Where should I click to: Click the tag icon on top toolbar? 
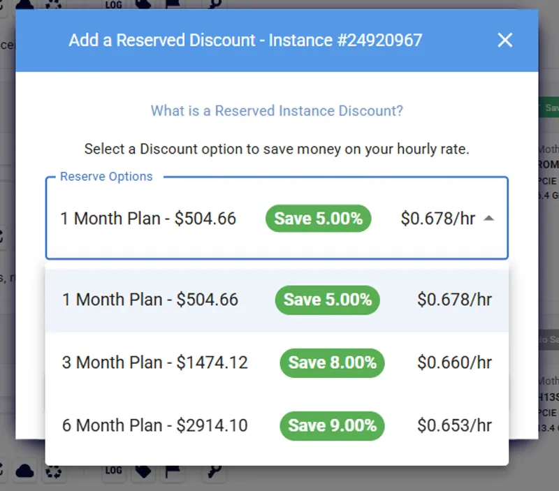tap(143, 4)
